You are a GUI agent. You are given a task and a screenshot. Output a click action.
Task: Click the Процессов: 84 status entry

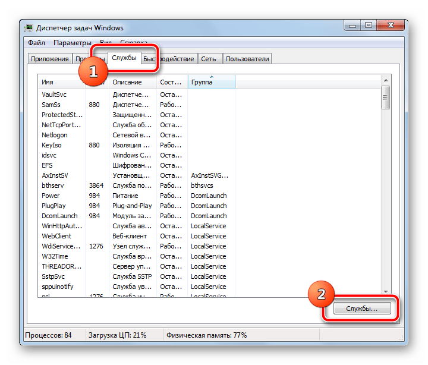click(x=48, y=335)
